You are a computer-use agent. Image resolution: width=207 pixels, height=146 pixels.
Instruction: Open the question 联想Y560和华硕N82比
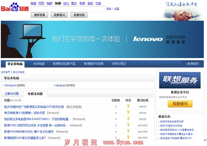[29, 132]
